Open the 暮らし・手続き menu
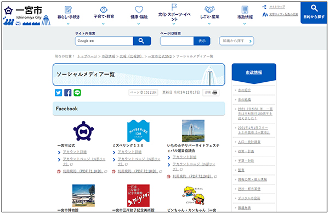Image resolution: width=329 pixels, height=214 pixels. tap(69, 13)
